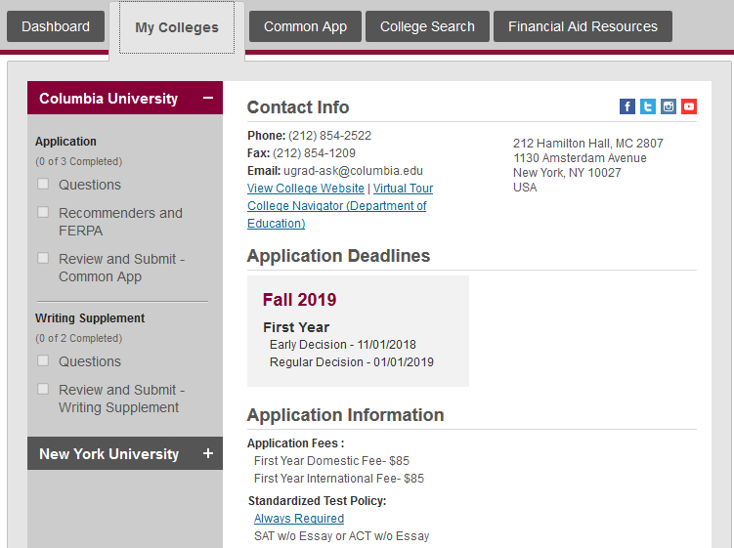Click the Application Deadlines heading

338,256
